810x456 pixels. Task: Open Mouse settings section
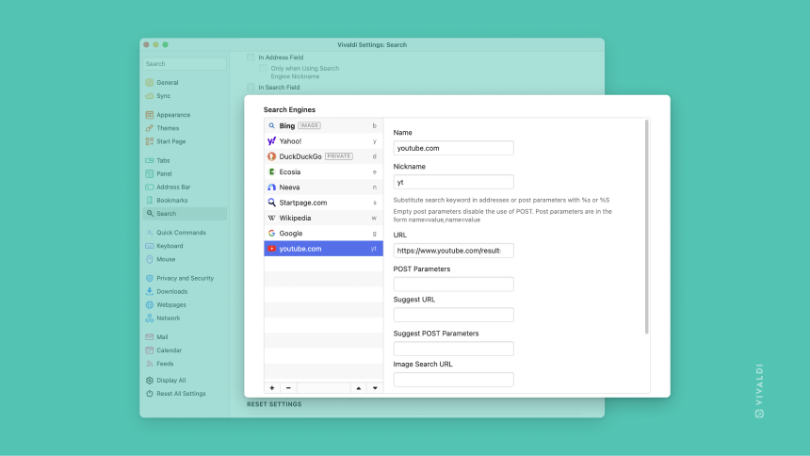(185, 259)
